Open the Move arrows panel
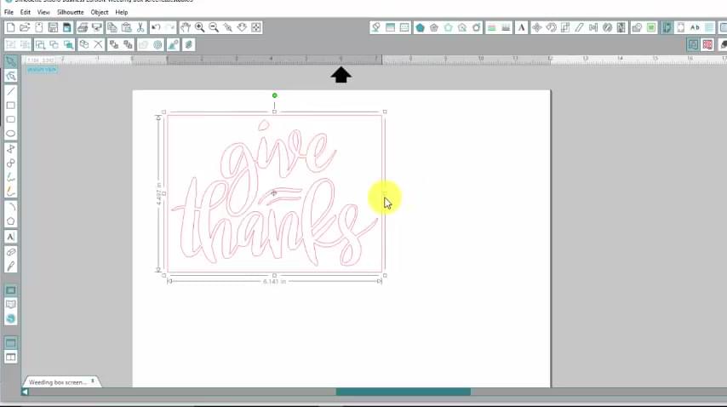Image resolution: width=727 pixels, height=407 pixels. [537, 27]
